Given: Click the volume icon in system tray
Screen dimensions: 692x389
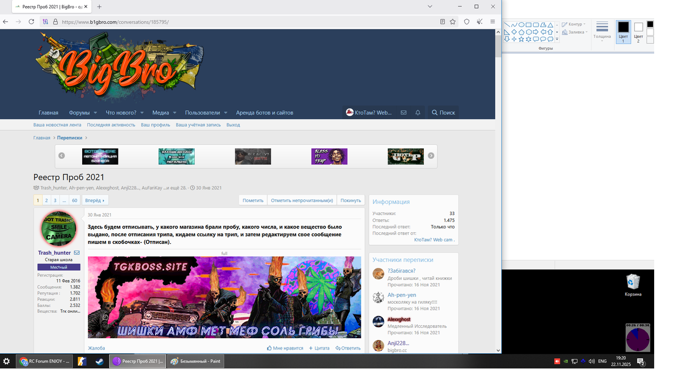Looking at the screenshot, I should 591,361.
